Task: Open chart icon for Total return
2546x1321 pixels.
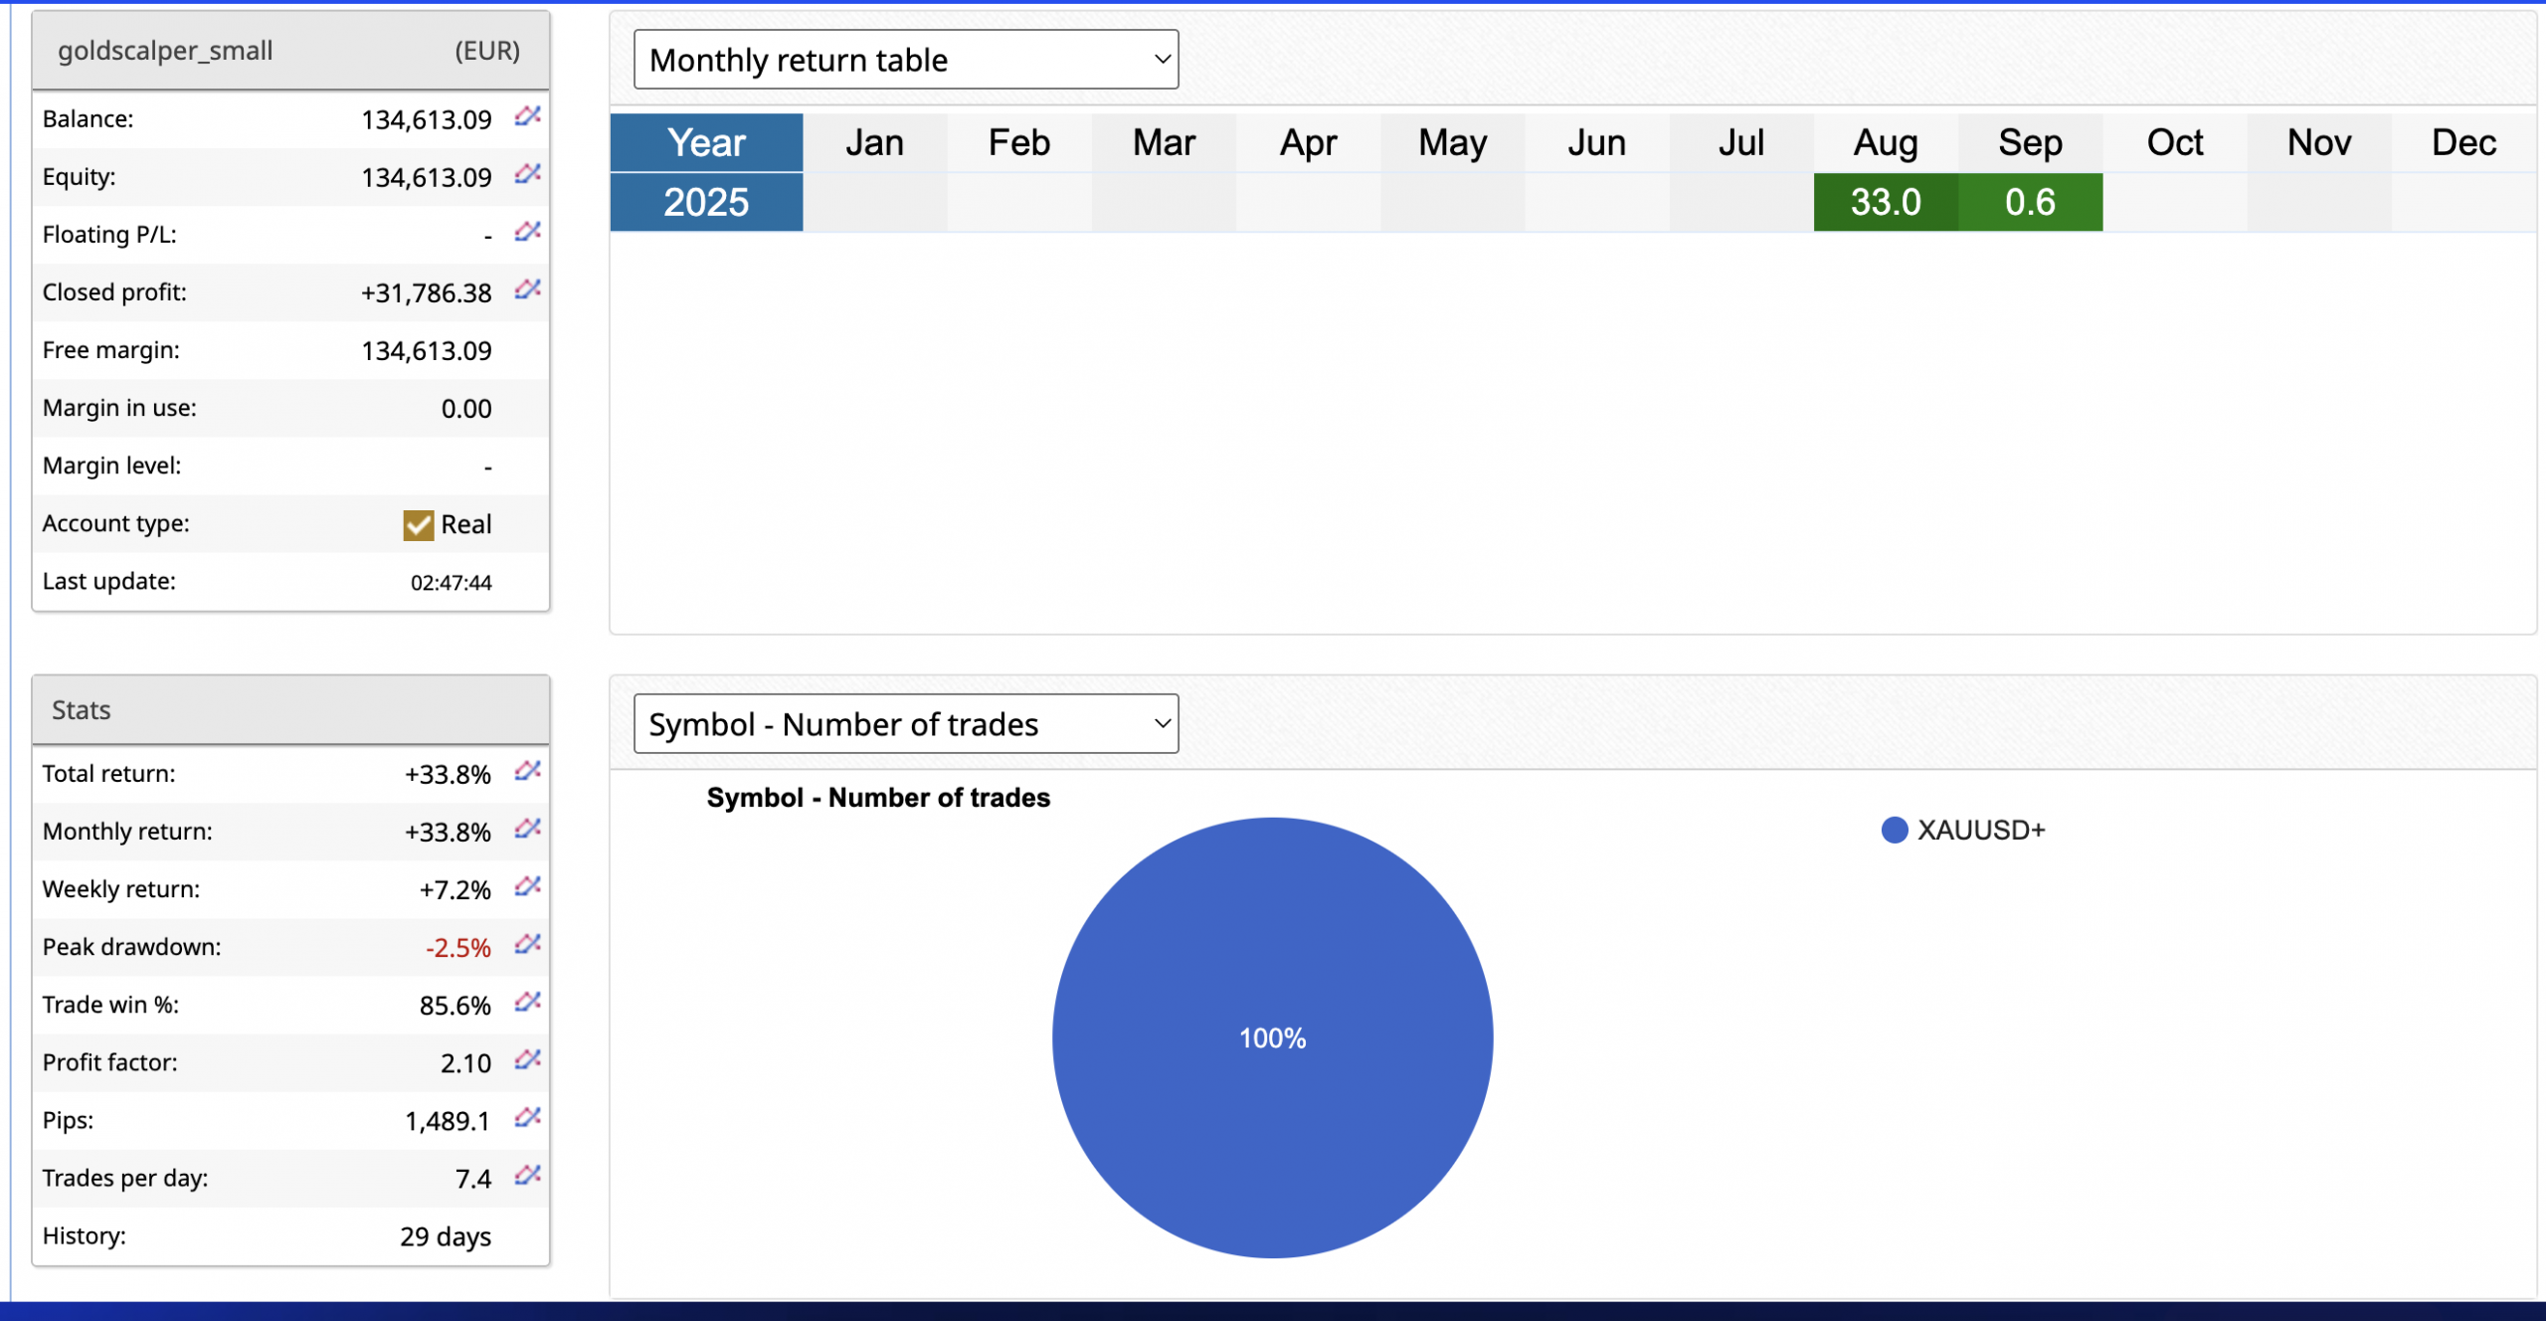Action: click(527, 771)
